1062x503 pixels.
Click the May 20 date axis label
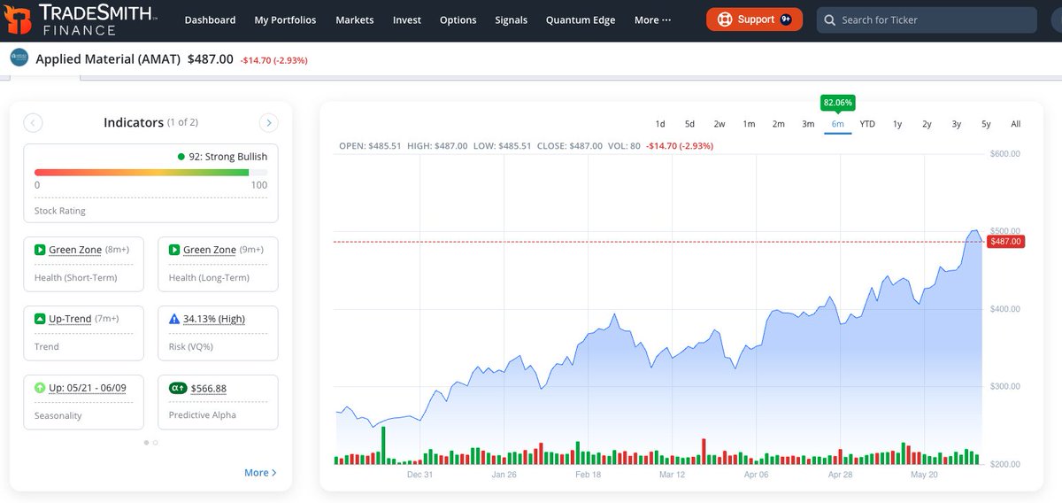924,475
